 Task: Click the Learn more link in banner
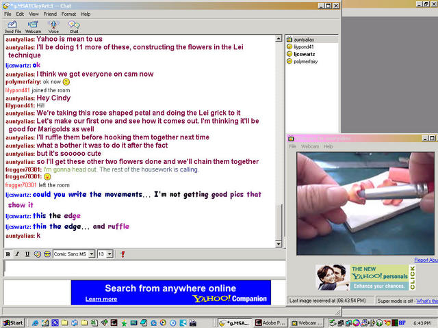[x=101, y=299]
